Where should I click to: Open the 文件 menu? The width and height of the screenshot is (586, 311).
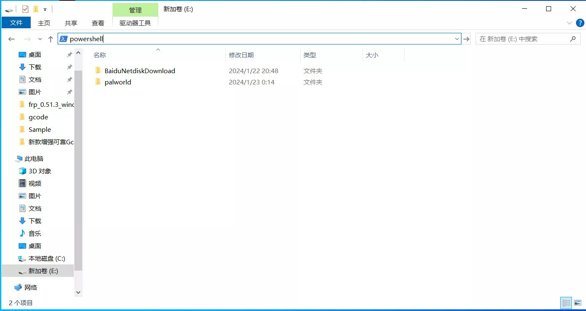[16, 23]
